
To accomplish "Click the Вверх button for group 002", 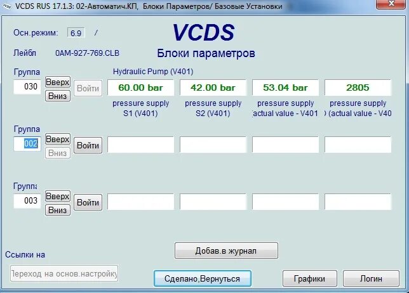I will (58, 139).
